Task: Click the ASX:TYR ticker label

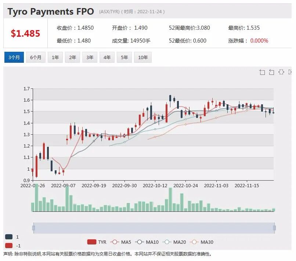Action: click(109, 12)
